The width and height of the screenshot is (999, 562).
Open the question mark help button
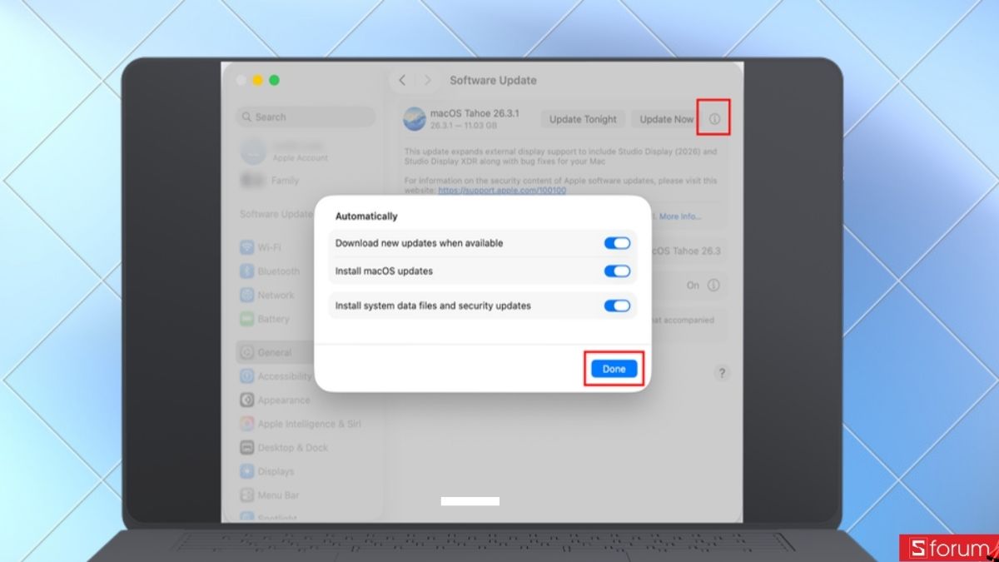pos(722,373)
